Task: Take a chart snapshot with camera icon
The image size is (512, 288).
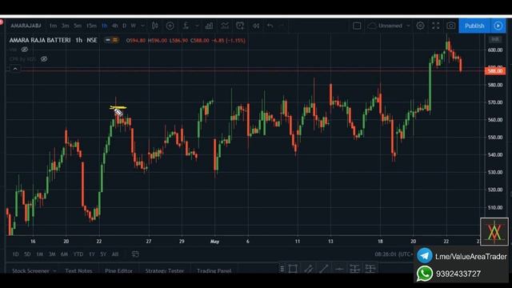Action: point(451,26)
